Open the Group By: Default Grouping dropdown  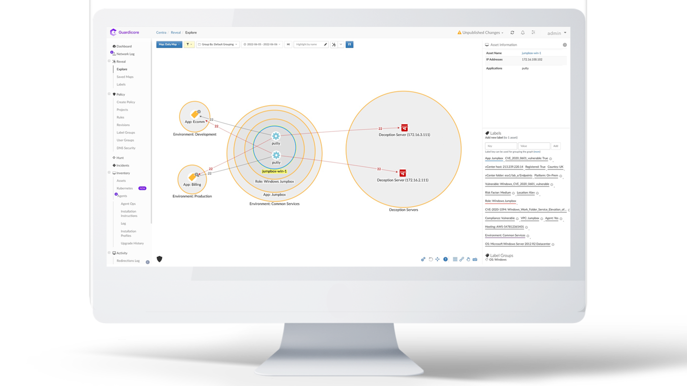218,44
